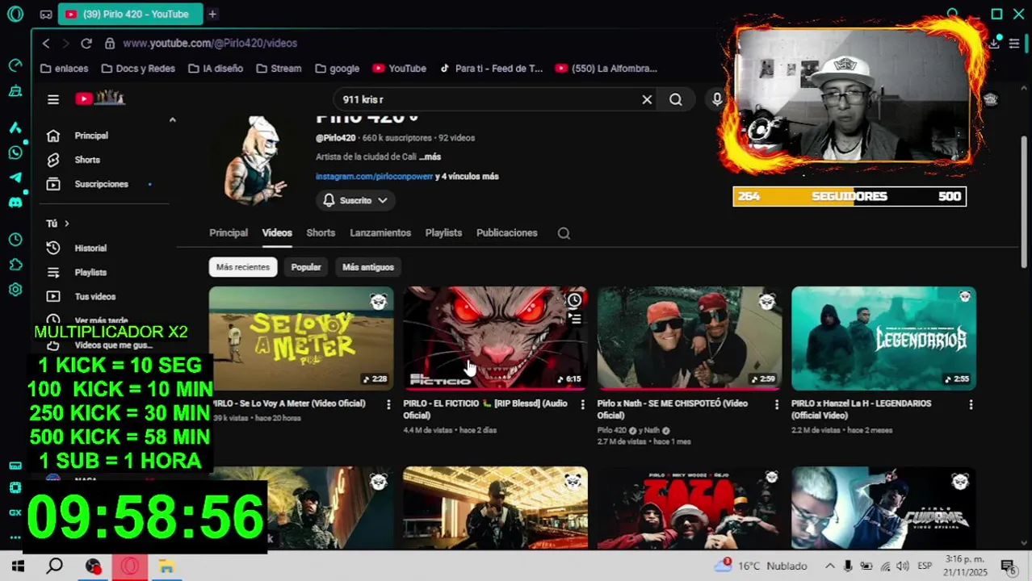Viewport: 1032px width, 581px height.
Task: Toggle the YouTube hamburger guide menu
Action: point(53,99)
